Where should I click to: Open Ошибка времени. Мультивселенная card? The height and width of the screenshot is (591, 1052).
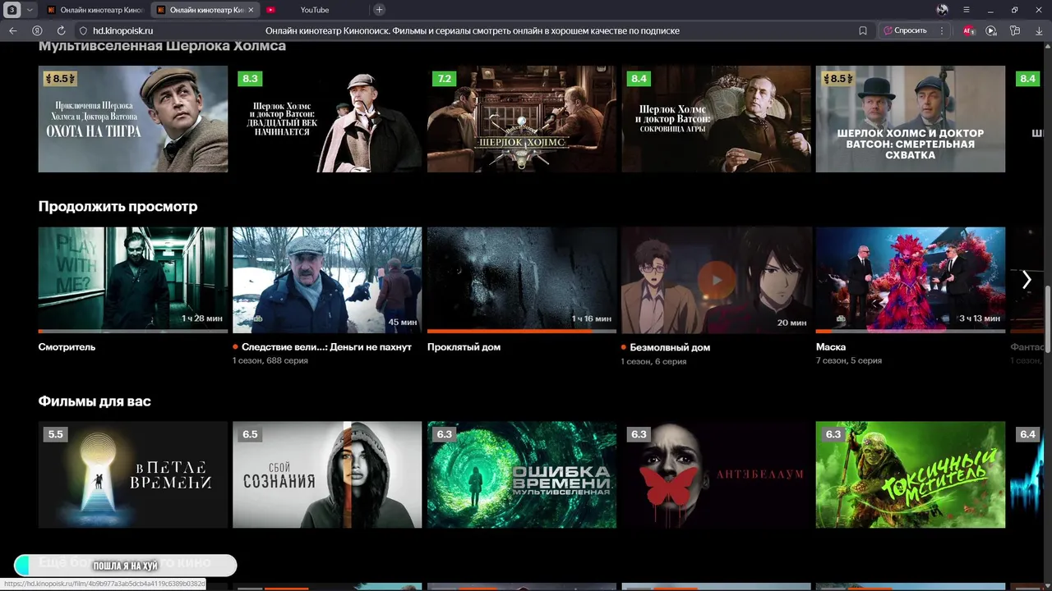(522, 474)
